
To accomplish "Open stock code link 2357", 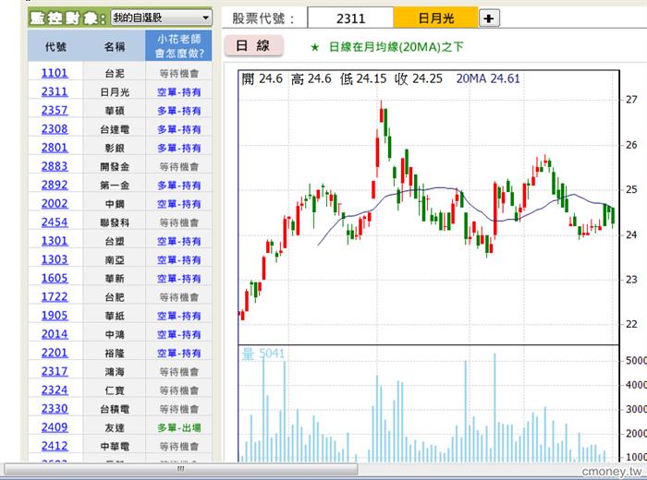I will pos(55,110).
